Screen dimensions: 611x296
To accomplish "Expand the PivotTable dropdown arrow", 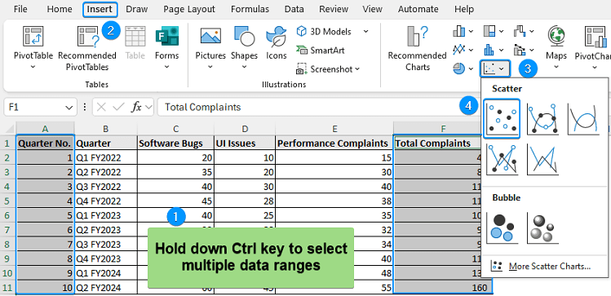I will tap(33, 67).
